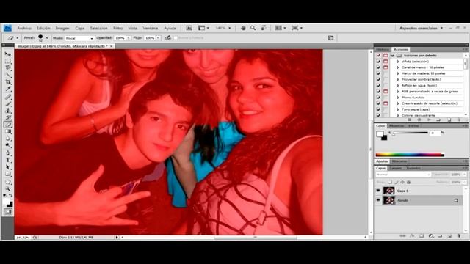470x264 pixels.
Task: Open the Aspectos esenciales workspace dropdown
Action: click(x=421, y=28)
